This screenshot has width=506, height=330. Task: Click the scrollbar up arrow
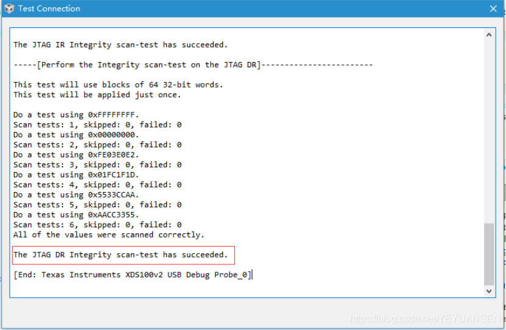[489, 35]
